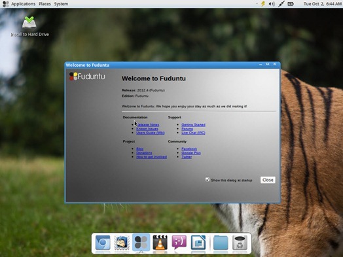Open the Blog link
Viewport: 343px width, 257px height.
140,149
